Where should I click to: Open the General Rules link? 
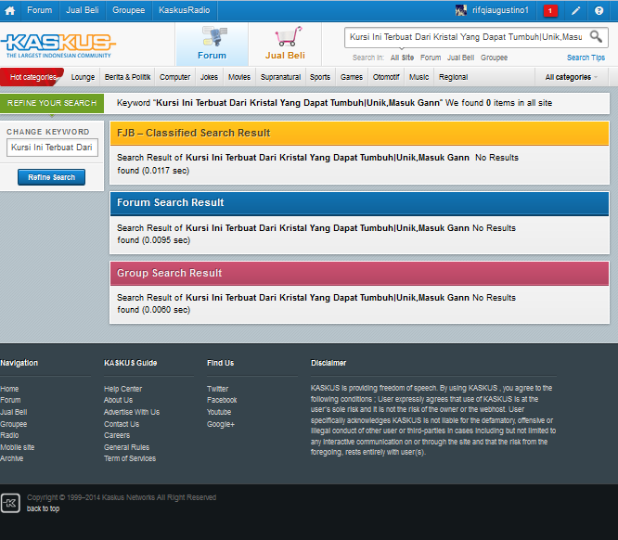pos(126,448)
